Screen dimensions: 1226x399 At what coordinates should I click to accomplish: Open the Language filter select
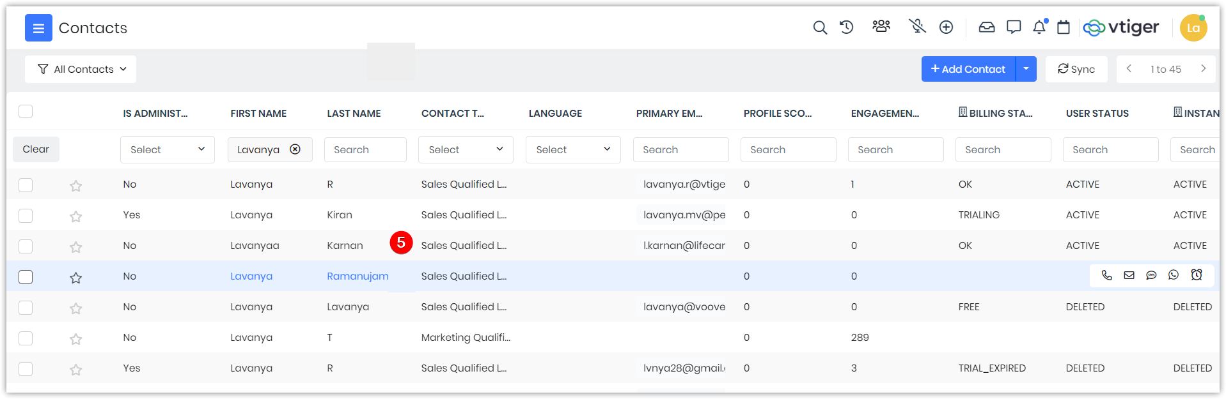point(573,149)
